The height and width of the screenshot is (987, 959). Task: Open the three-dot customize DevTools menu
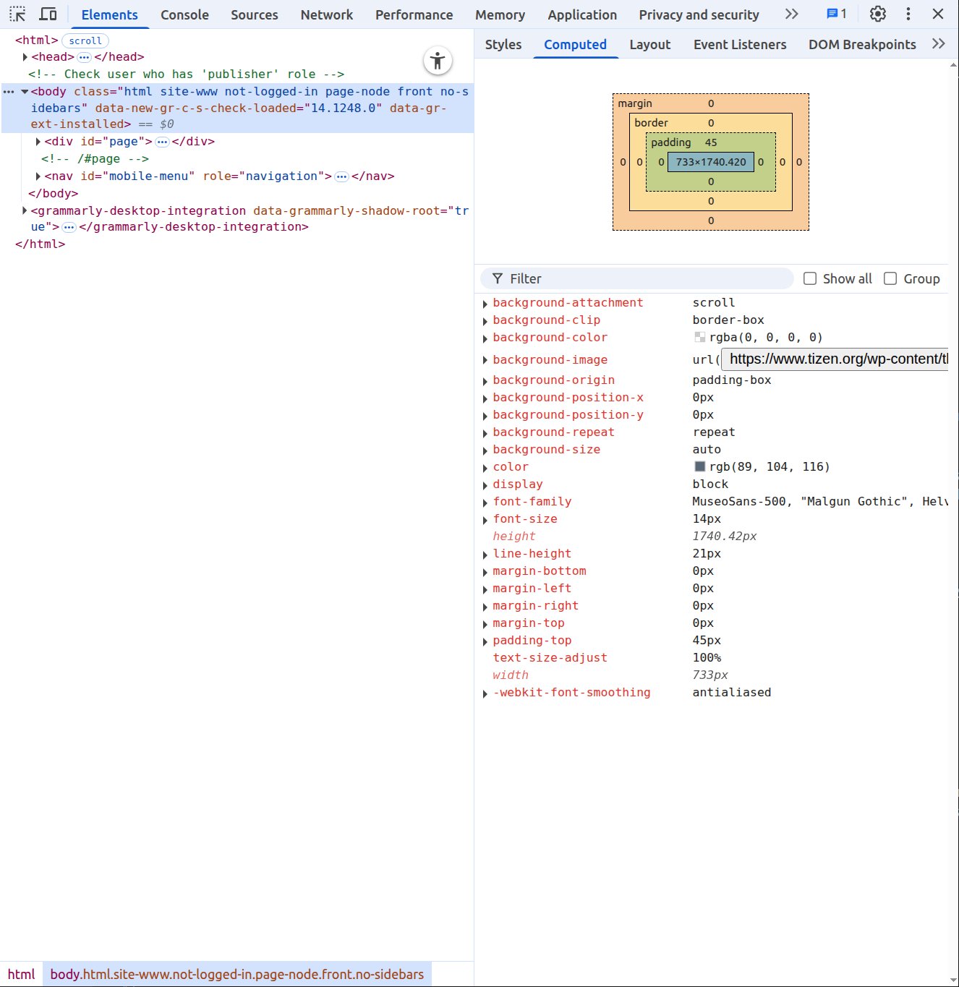[x=908, y=14]
